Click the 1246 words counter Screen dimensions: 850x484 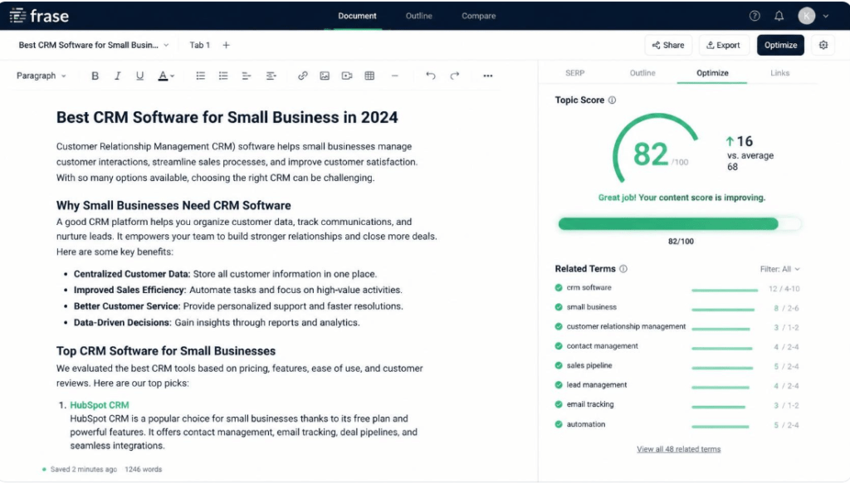(143, 469)
